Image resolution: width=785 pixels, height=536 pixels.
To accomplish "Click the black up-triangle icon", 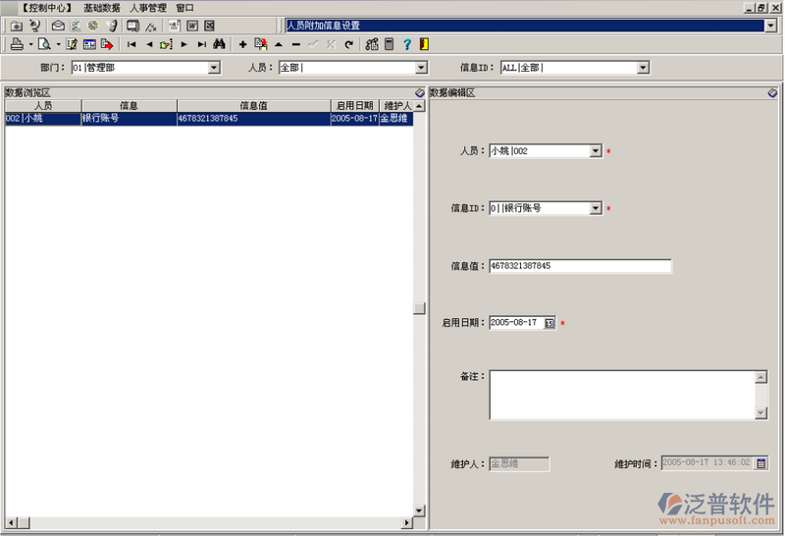I will click(279, 44).
